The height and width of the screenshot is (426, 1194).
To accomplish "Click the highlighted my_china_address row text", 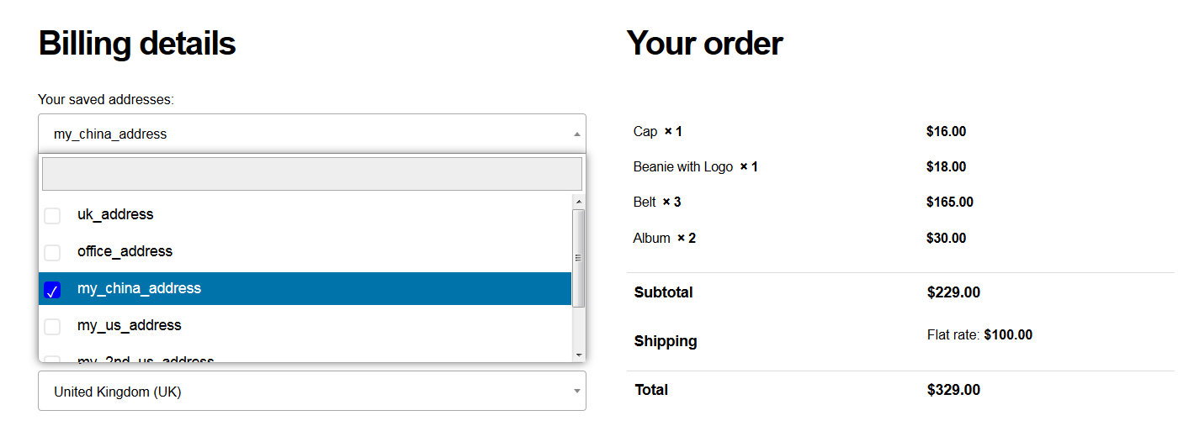I will point(139,288).
